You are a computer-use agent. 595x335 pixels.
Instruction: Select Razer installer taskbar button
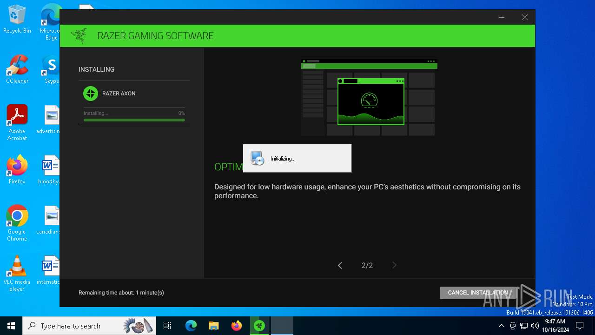[x=259, y=326]
